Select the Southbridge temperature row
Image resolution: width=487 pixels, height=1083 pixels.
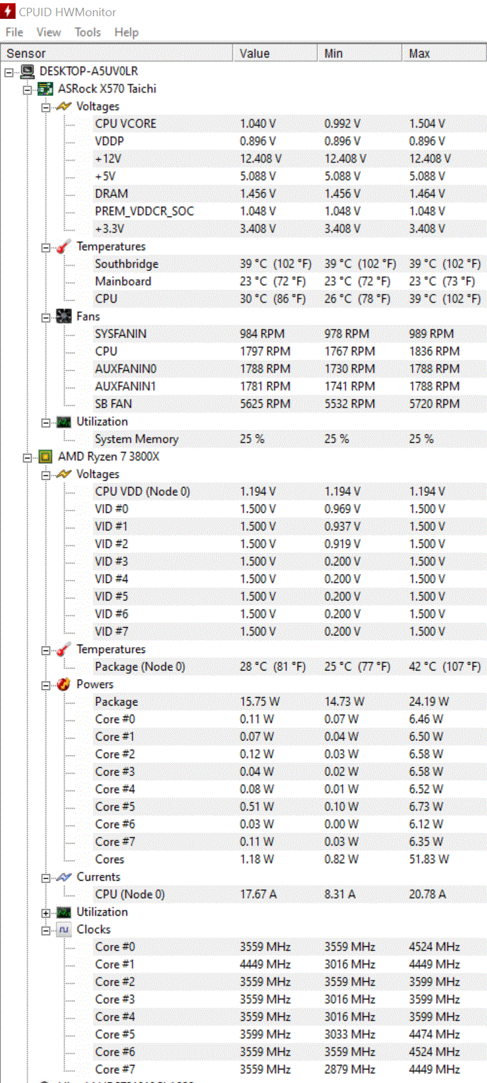(x=289, y=264)
